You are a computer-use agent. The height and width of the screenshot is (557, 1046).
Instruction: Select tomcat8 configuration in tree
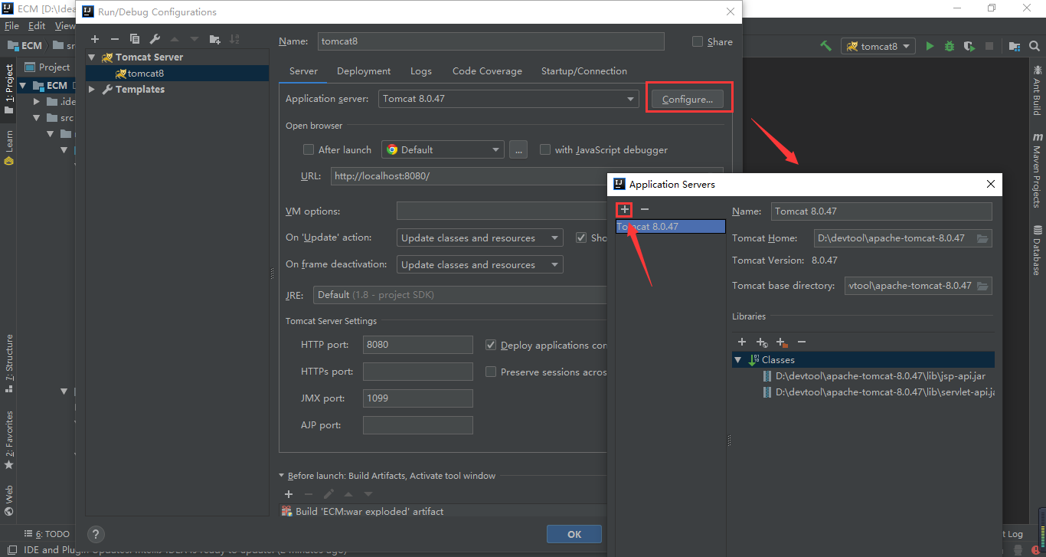click(178, 74)
